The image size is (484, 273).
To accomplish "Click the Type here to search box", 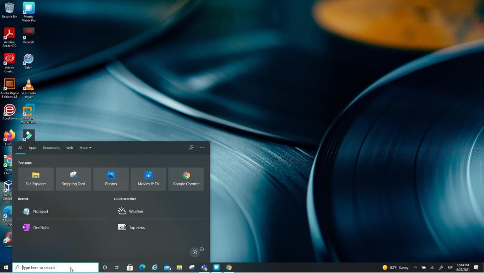I will pyautogui.click(x=56, y=267).
